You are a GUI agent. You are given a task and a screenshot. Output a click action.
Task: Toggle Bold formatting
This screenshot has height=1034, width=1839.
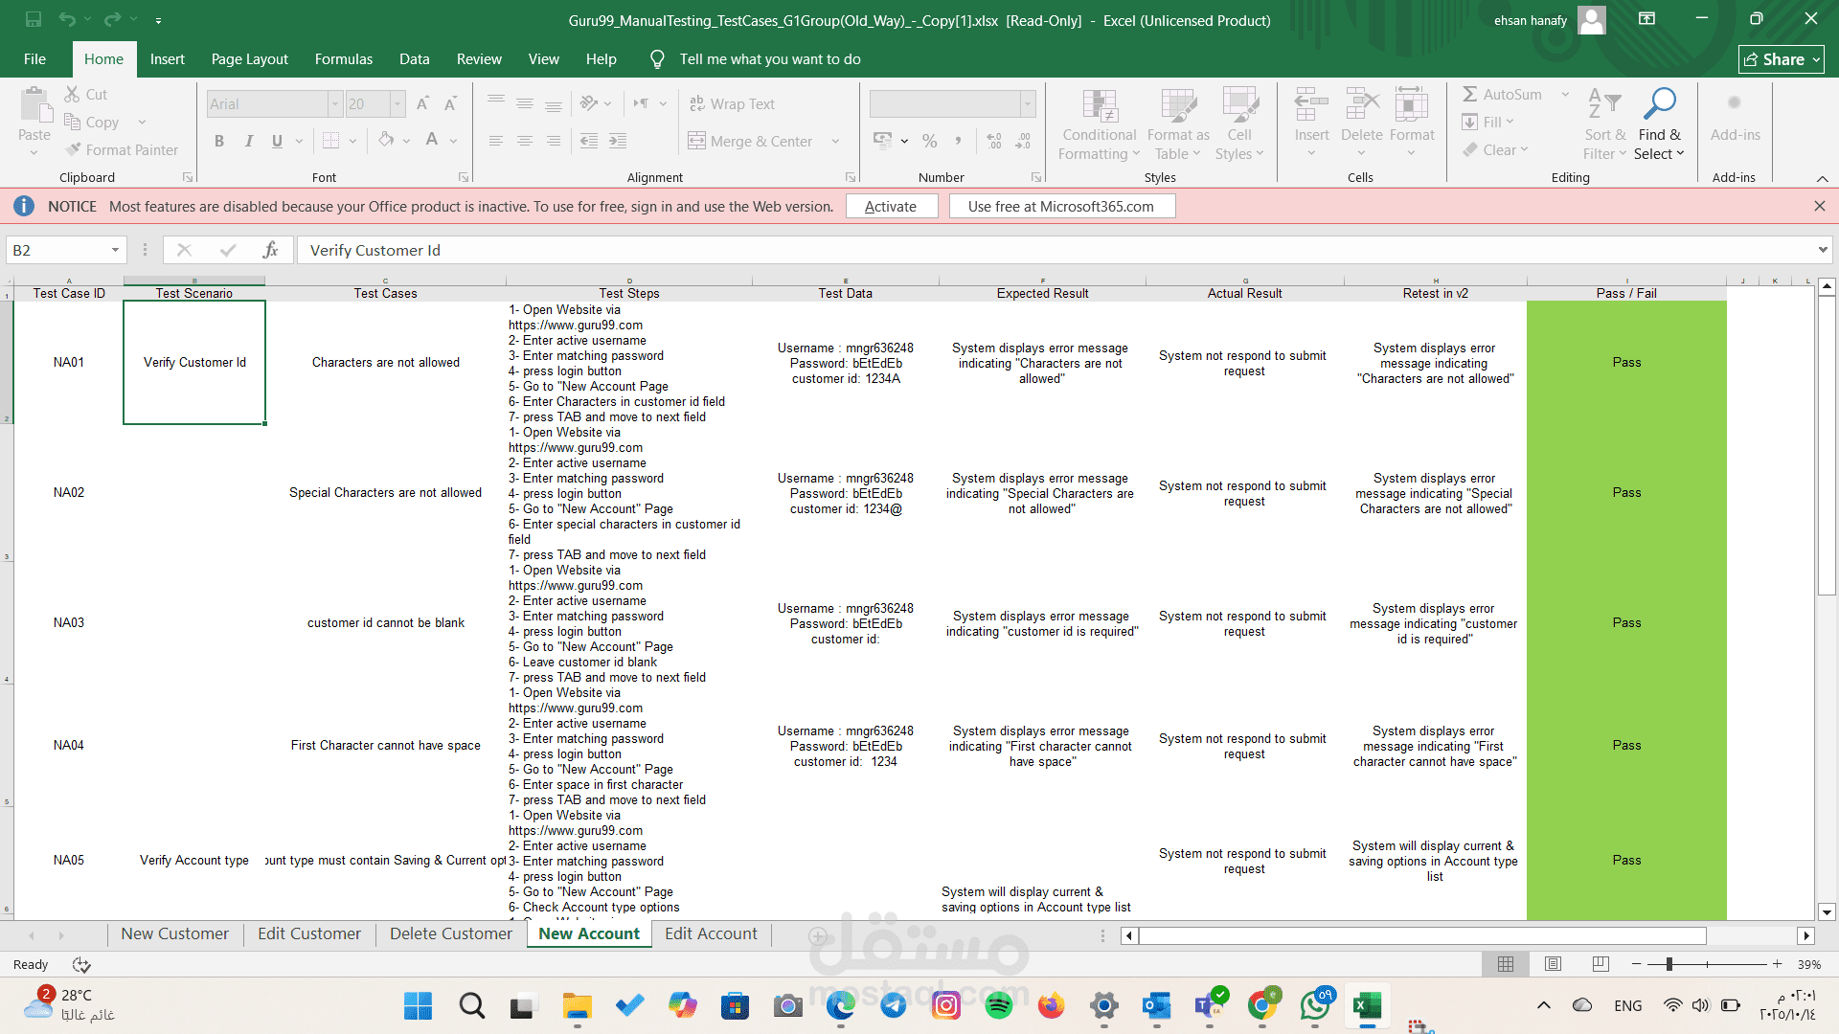pyautogui.click(x=219, y=141)
